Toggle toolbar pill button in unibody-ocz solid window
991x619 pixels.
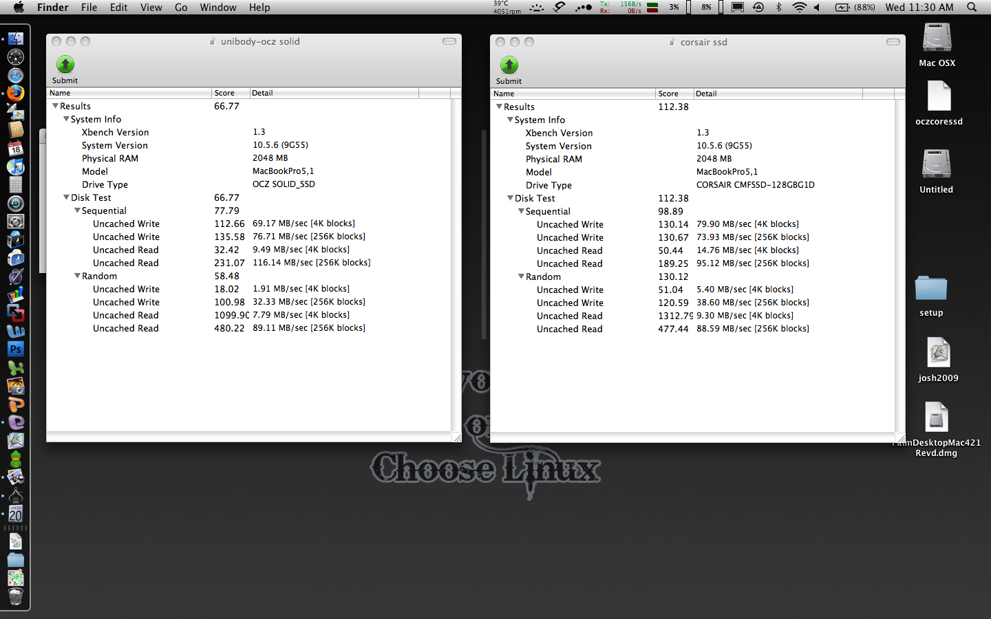[449, 41]
